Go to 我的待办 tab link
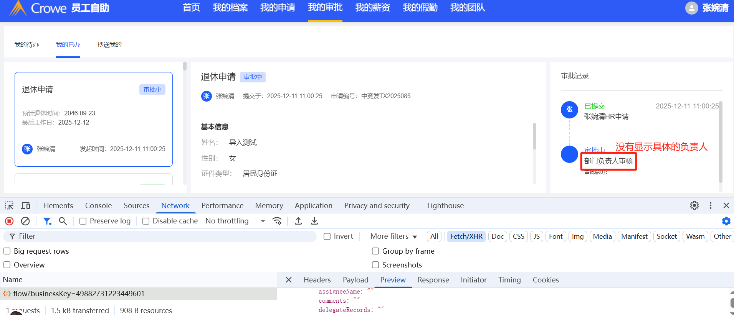Image resolution: width=734 pixels, height=315 pixels. point(26,44)
